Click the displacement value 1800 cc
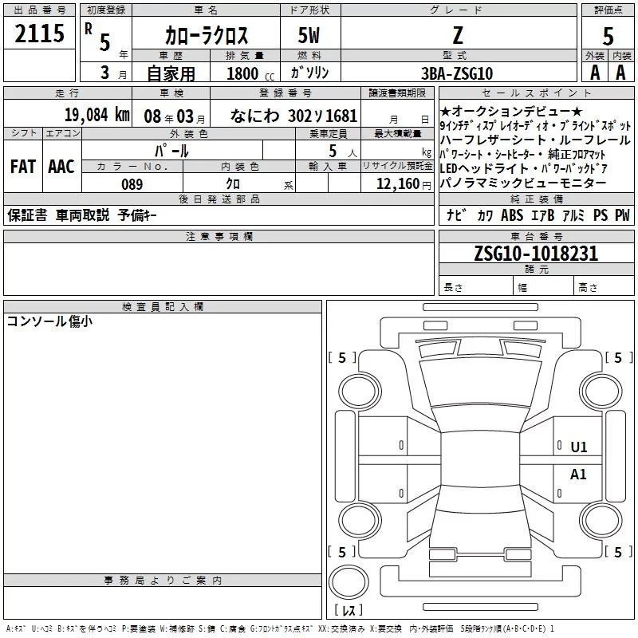This screenshot has width=638, height=638. [x=250, y=73]
